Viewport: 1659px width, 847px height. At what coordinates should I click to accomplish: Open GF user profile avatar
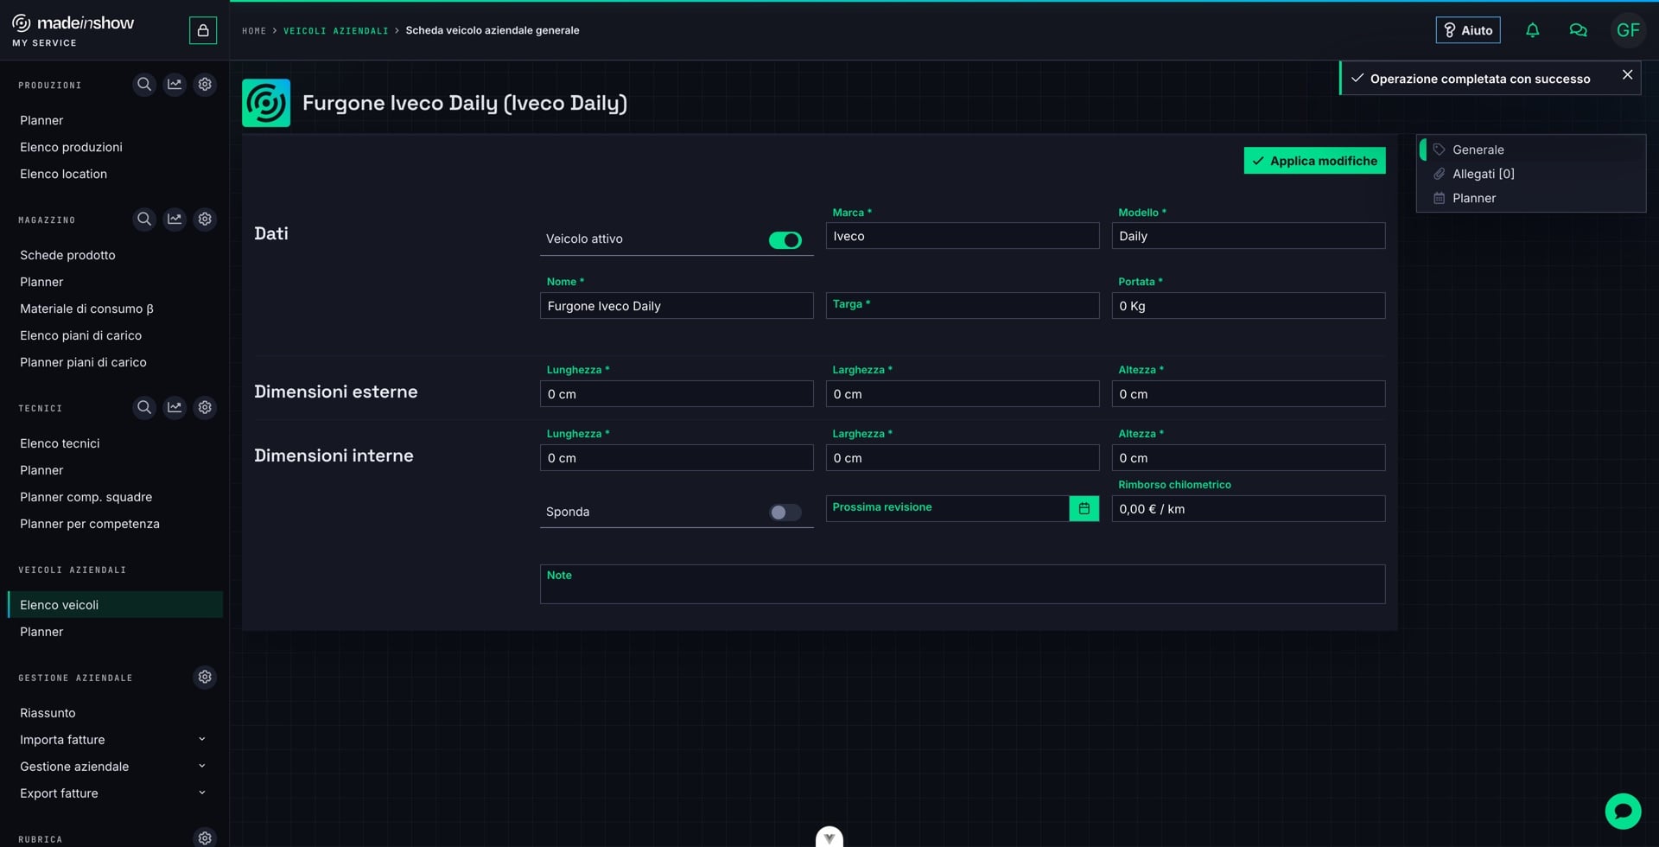[x=1628, y=30]
